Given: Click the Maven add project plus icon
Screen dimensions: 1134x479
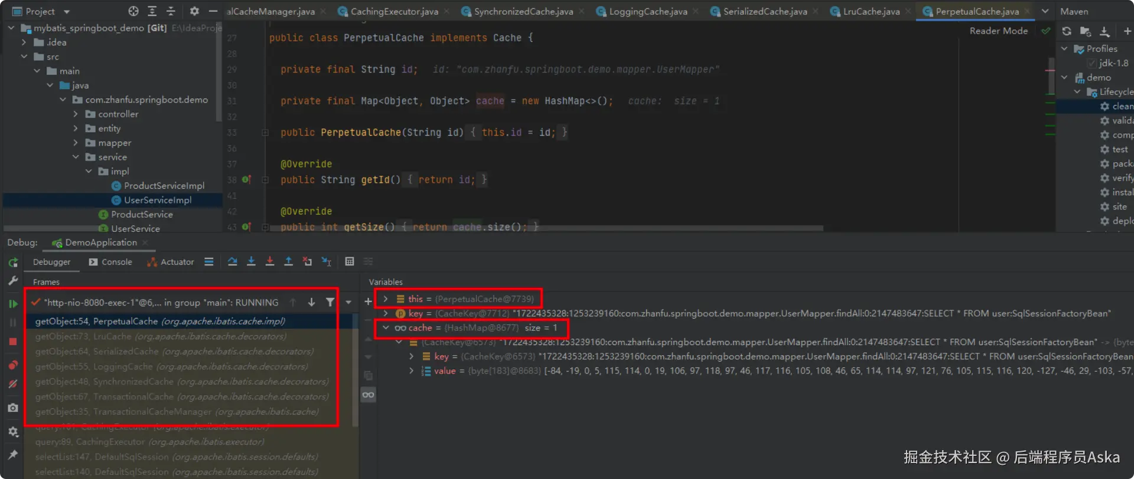Looking at the screenshot, I should [x=1127, y=31].
